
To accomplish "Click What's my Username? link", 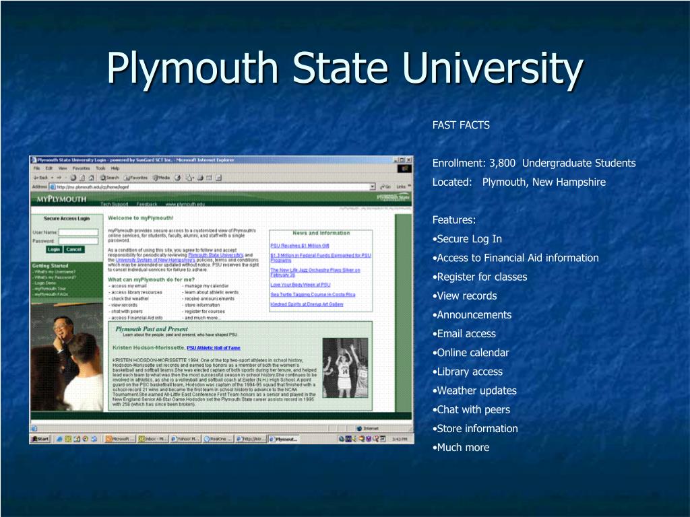I will 55,272.
